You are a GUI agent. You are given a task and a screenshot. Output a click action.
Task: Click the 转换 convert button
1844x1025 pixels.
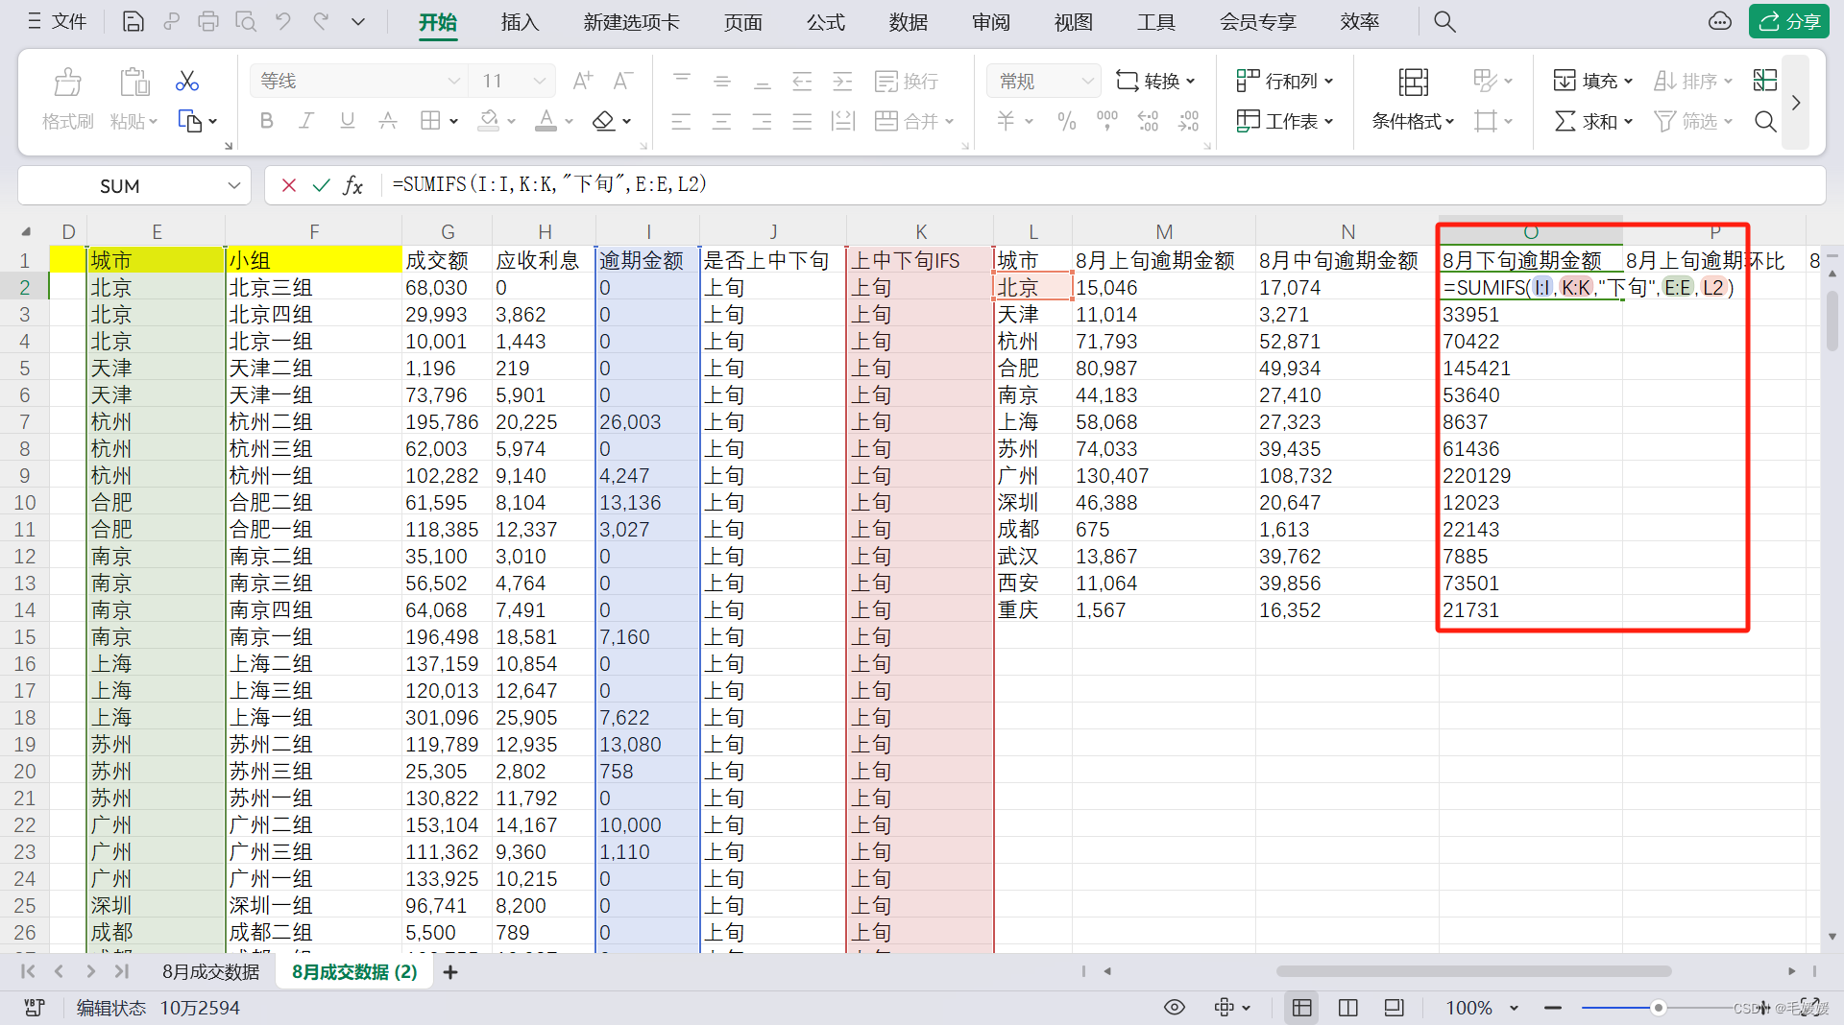[x=1154, y=82]
